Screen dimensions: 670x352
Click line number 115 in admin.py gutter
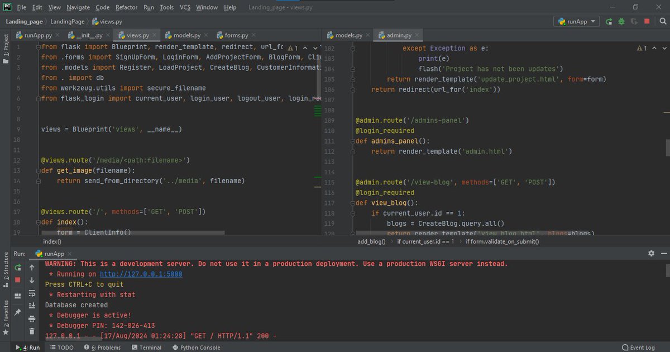click(x=329, y=182)
